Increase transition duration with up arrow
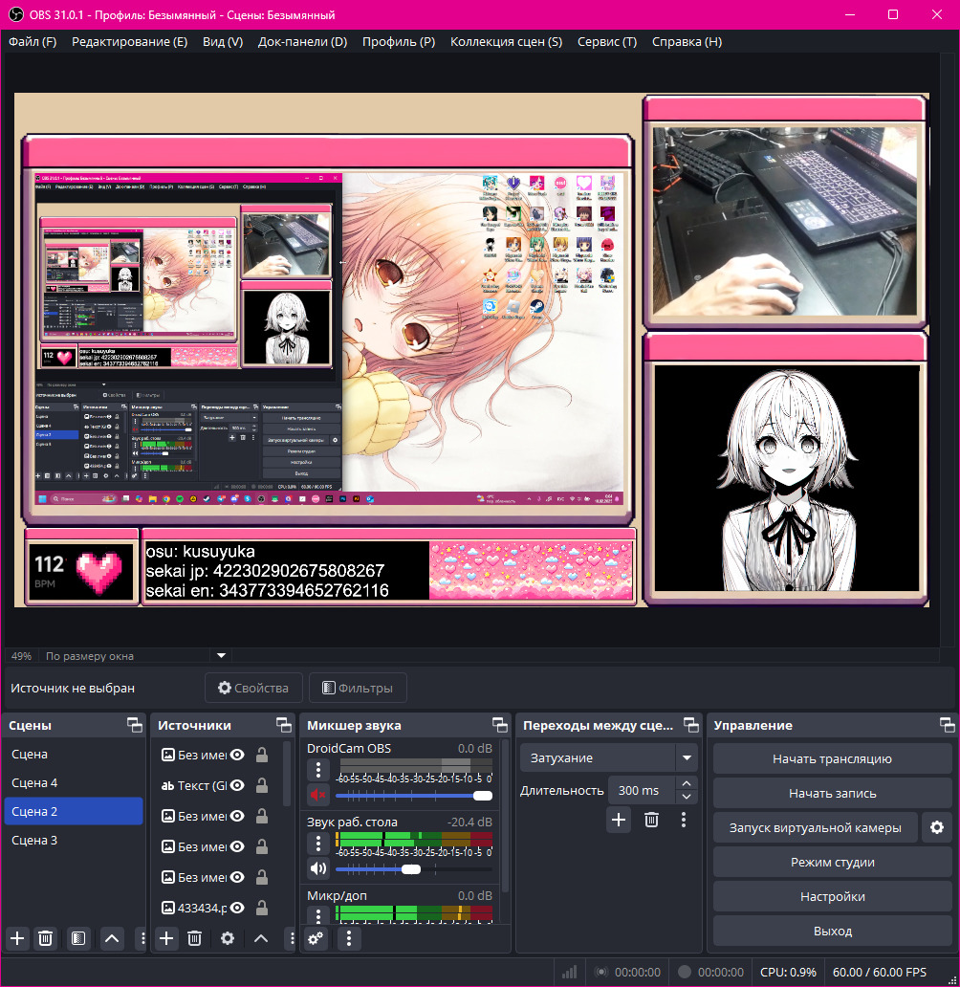This screenshot has height=987, width=960. tap(687, 783)
